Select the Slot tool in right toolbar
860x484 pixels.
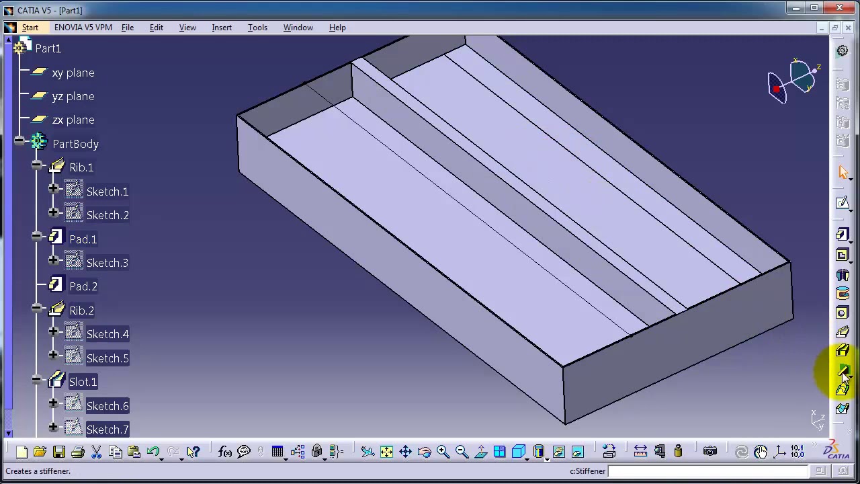[843, 350]
